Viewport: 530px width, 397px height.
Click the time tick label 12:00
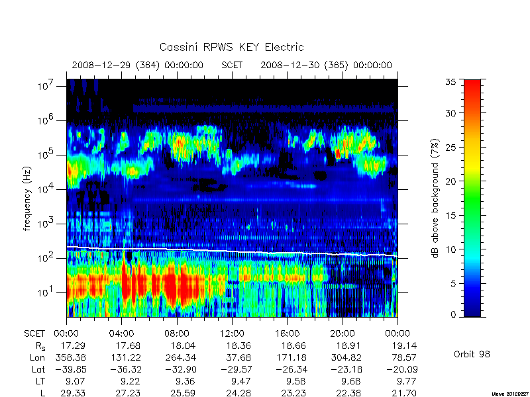[x=232, y=333]
